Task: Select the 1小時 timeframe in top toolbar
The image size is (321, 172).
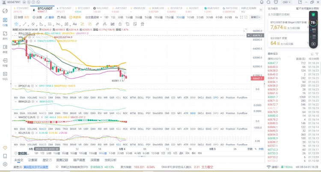Action: 190,17
